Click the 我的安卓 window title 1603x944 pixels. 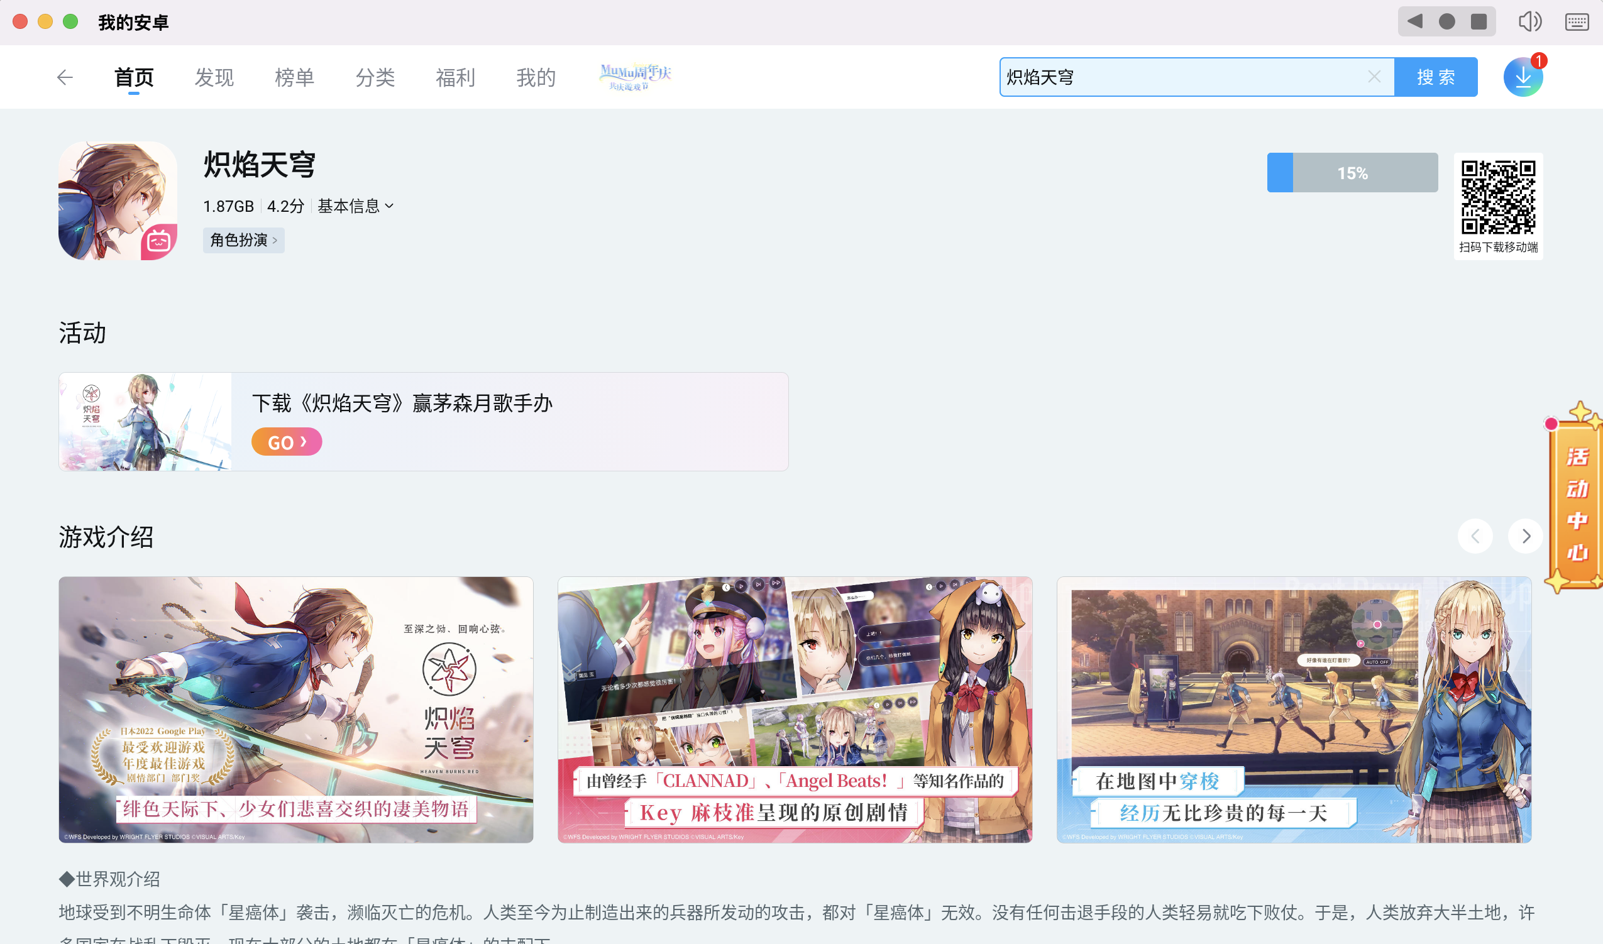(133, 22)
